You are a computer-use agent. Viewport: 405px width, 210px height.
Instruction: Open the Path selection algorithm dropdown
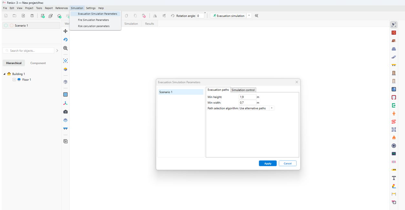tap(272, 108)
